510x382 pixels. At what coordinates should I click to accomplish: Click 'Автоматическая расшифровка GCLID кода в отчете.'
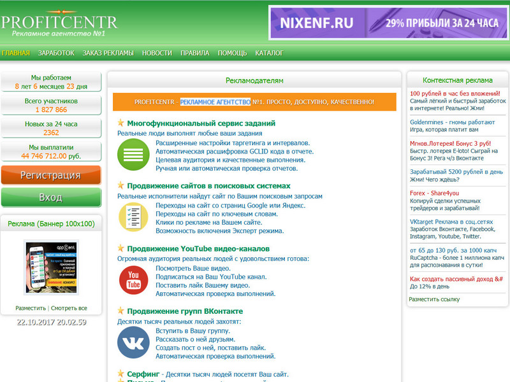coord(235,152)
